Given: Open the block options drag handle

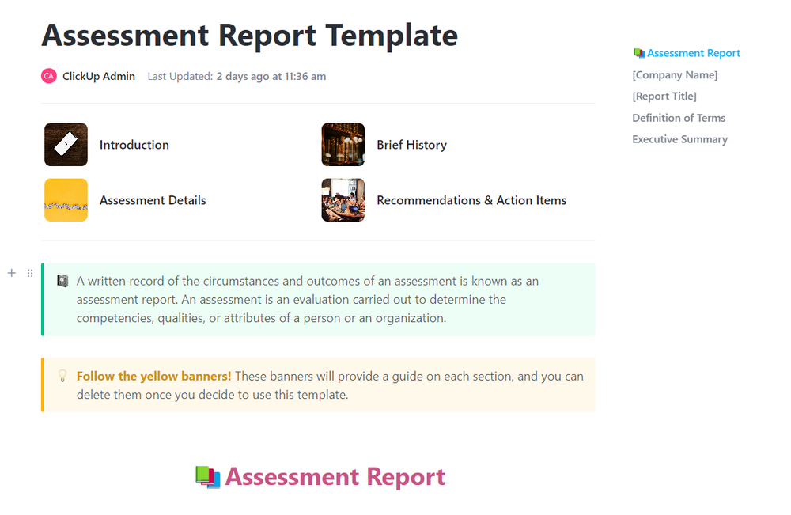Looking at the screenshot, I should 29,273.
